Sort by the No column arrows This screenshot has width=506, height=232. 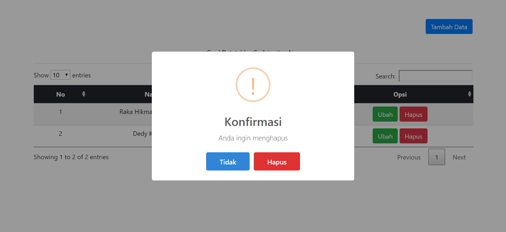[84, 94]
